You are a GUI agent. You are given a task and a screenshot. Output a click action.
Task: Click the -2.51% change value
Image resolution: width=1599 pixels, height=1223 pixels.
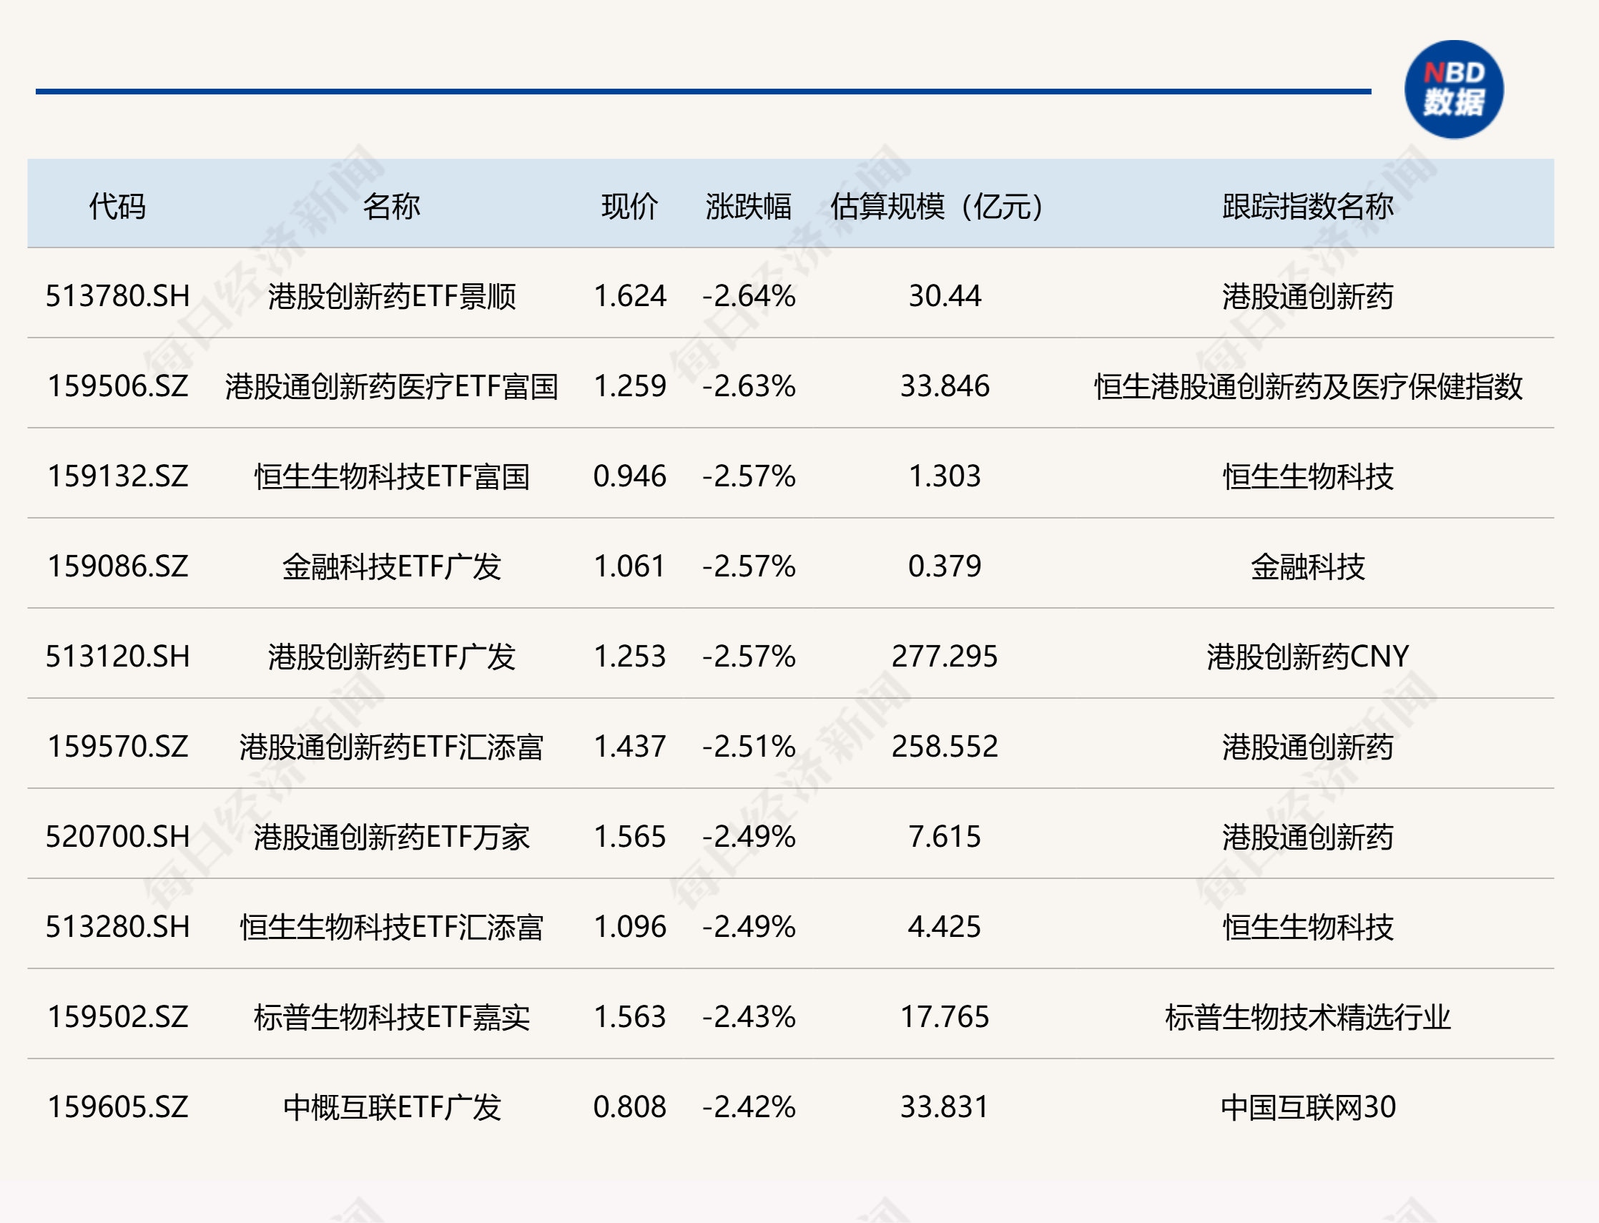748,747
